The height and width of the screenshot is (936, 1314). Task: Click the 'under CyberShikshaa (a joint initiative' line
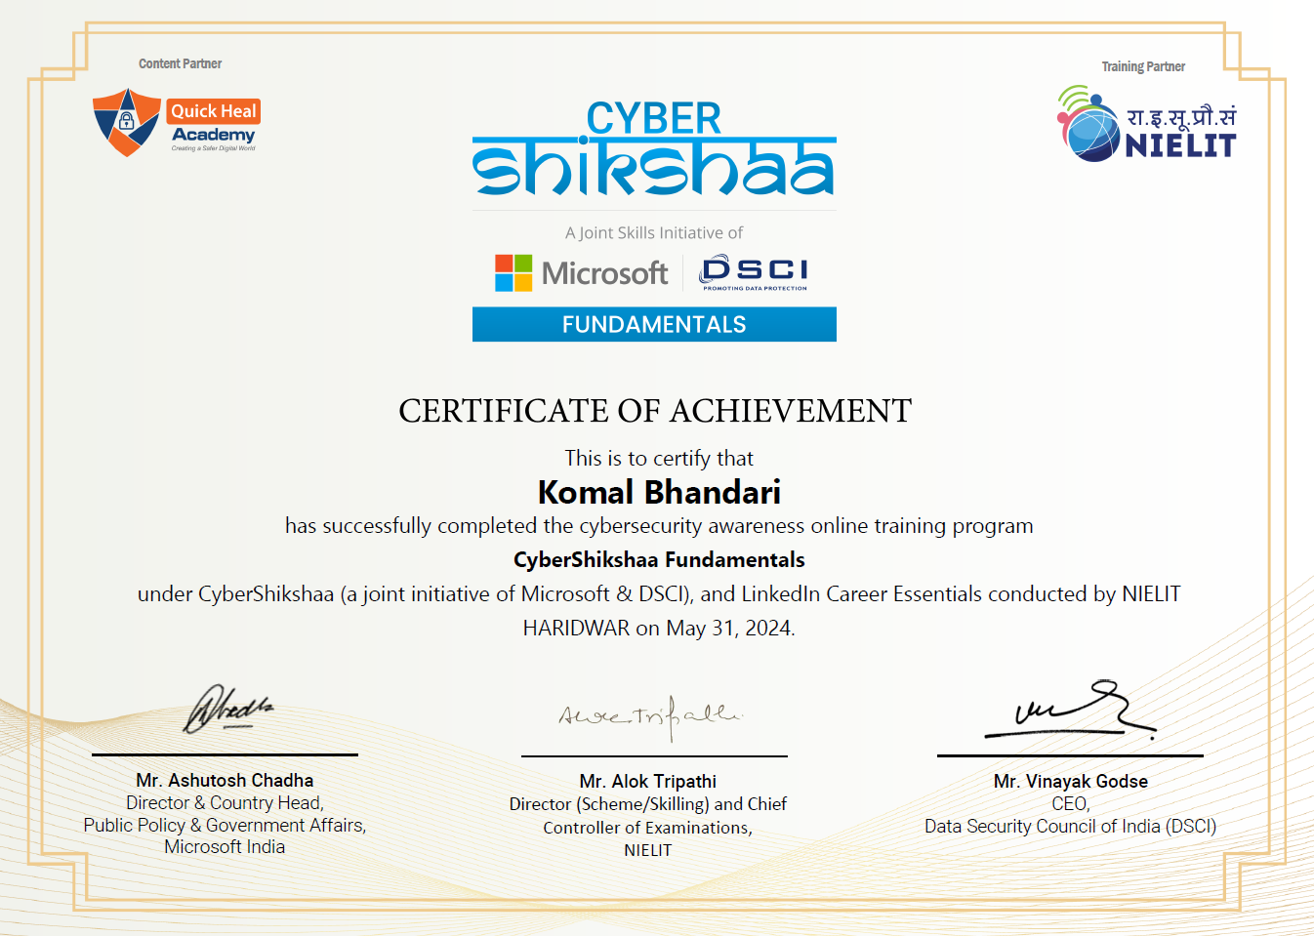pyautogui.click(x=659, y=594)
